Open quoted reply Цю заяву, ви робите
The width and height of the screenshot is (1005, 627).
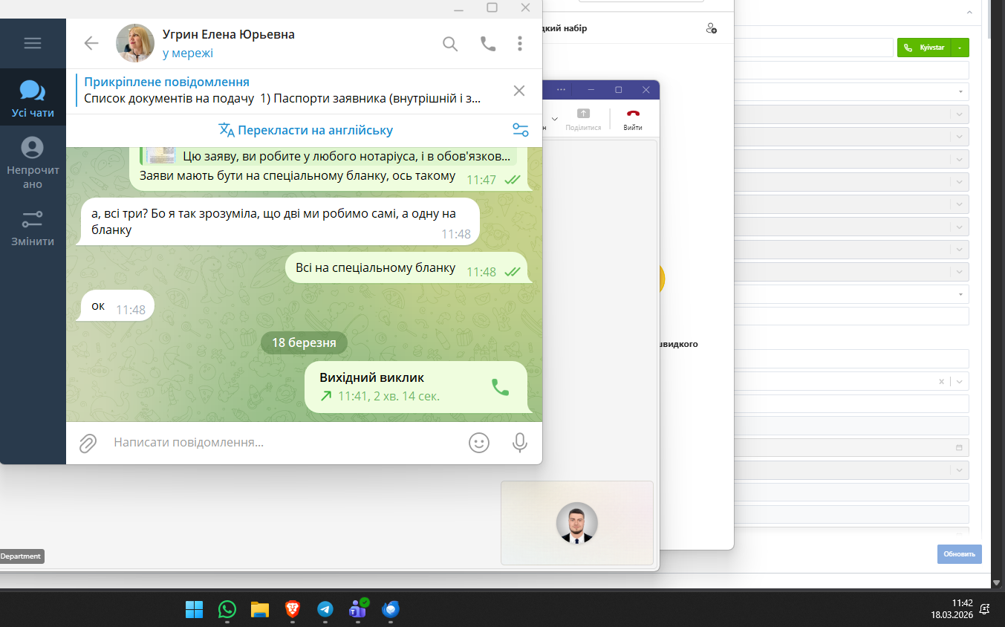tap(328, 156)
